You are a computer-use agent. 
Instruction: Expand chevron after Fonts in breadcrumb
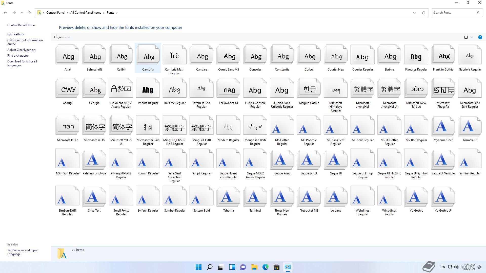click(x=117, y=13)
